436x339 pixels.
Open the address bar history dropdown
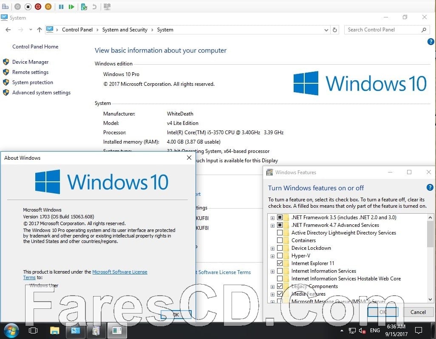pos(326,30)
